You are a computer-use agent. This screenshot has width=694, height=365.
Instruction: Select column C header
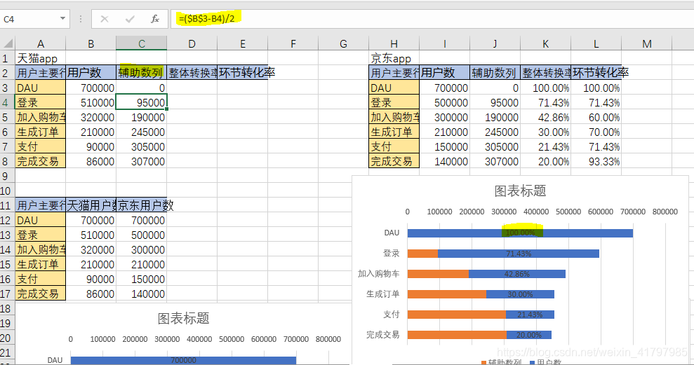tap(142, 43)
